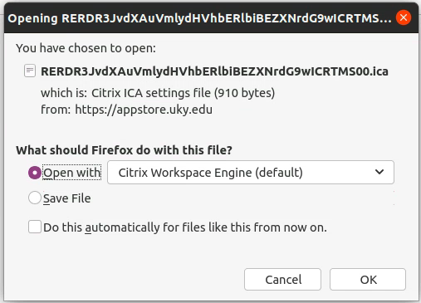Click the You have chosen to open text
This screenshot has width=421, height=303.
[x=86, y=48]
